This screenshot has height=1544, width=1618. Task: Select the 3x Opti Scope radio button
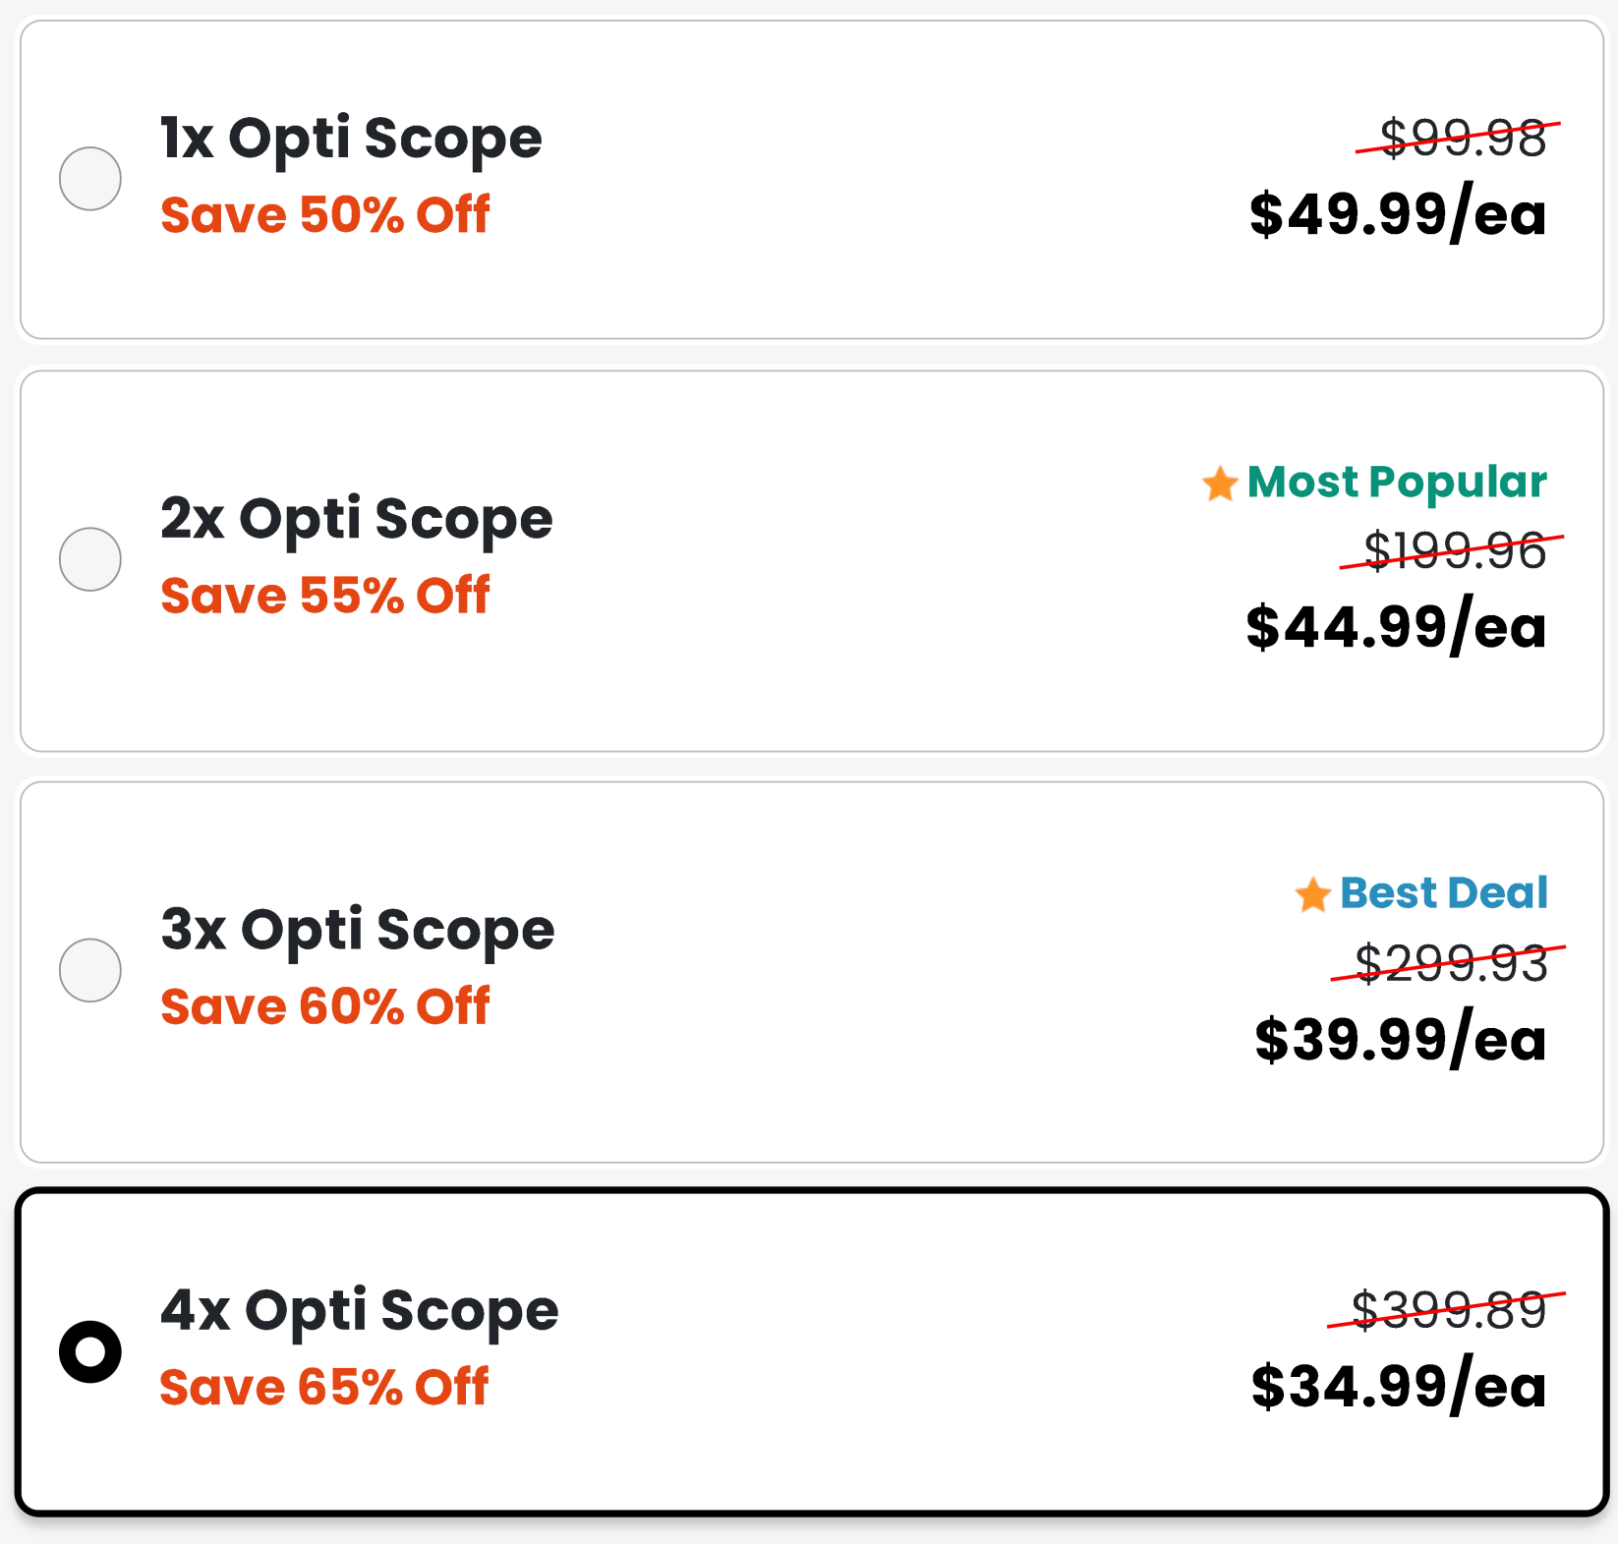[x=89, y=970]
